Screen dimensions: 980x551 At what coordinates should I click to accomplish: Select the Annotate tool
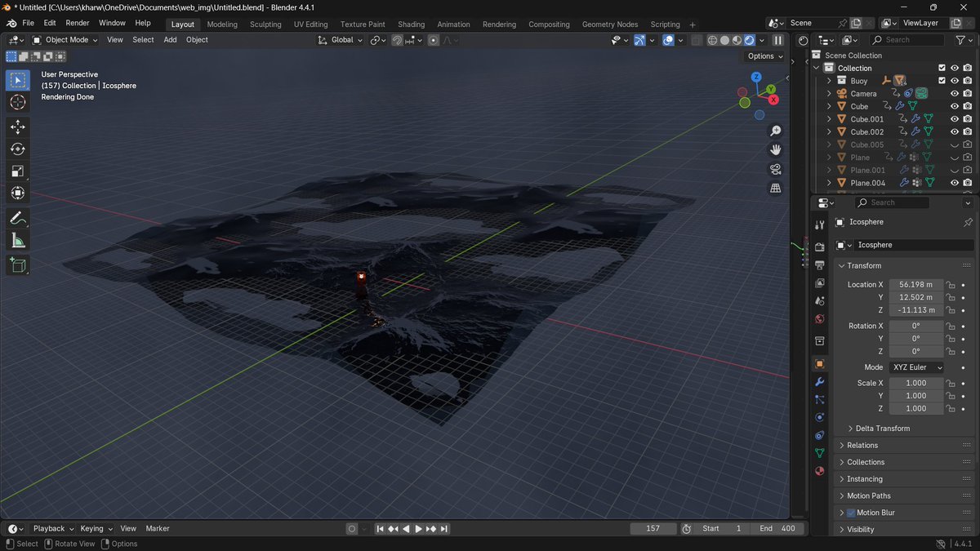pos(18,219)
